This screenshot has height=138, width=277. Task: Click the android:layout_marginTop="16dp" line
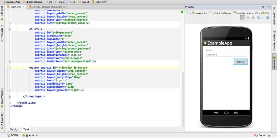click(x=58, y=77)
